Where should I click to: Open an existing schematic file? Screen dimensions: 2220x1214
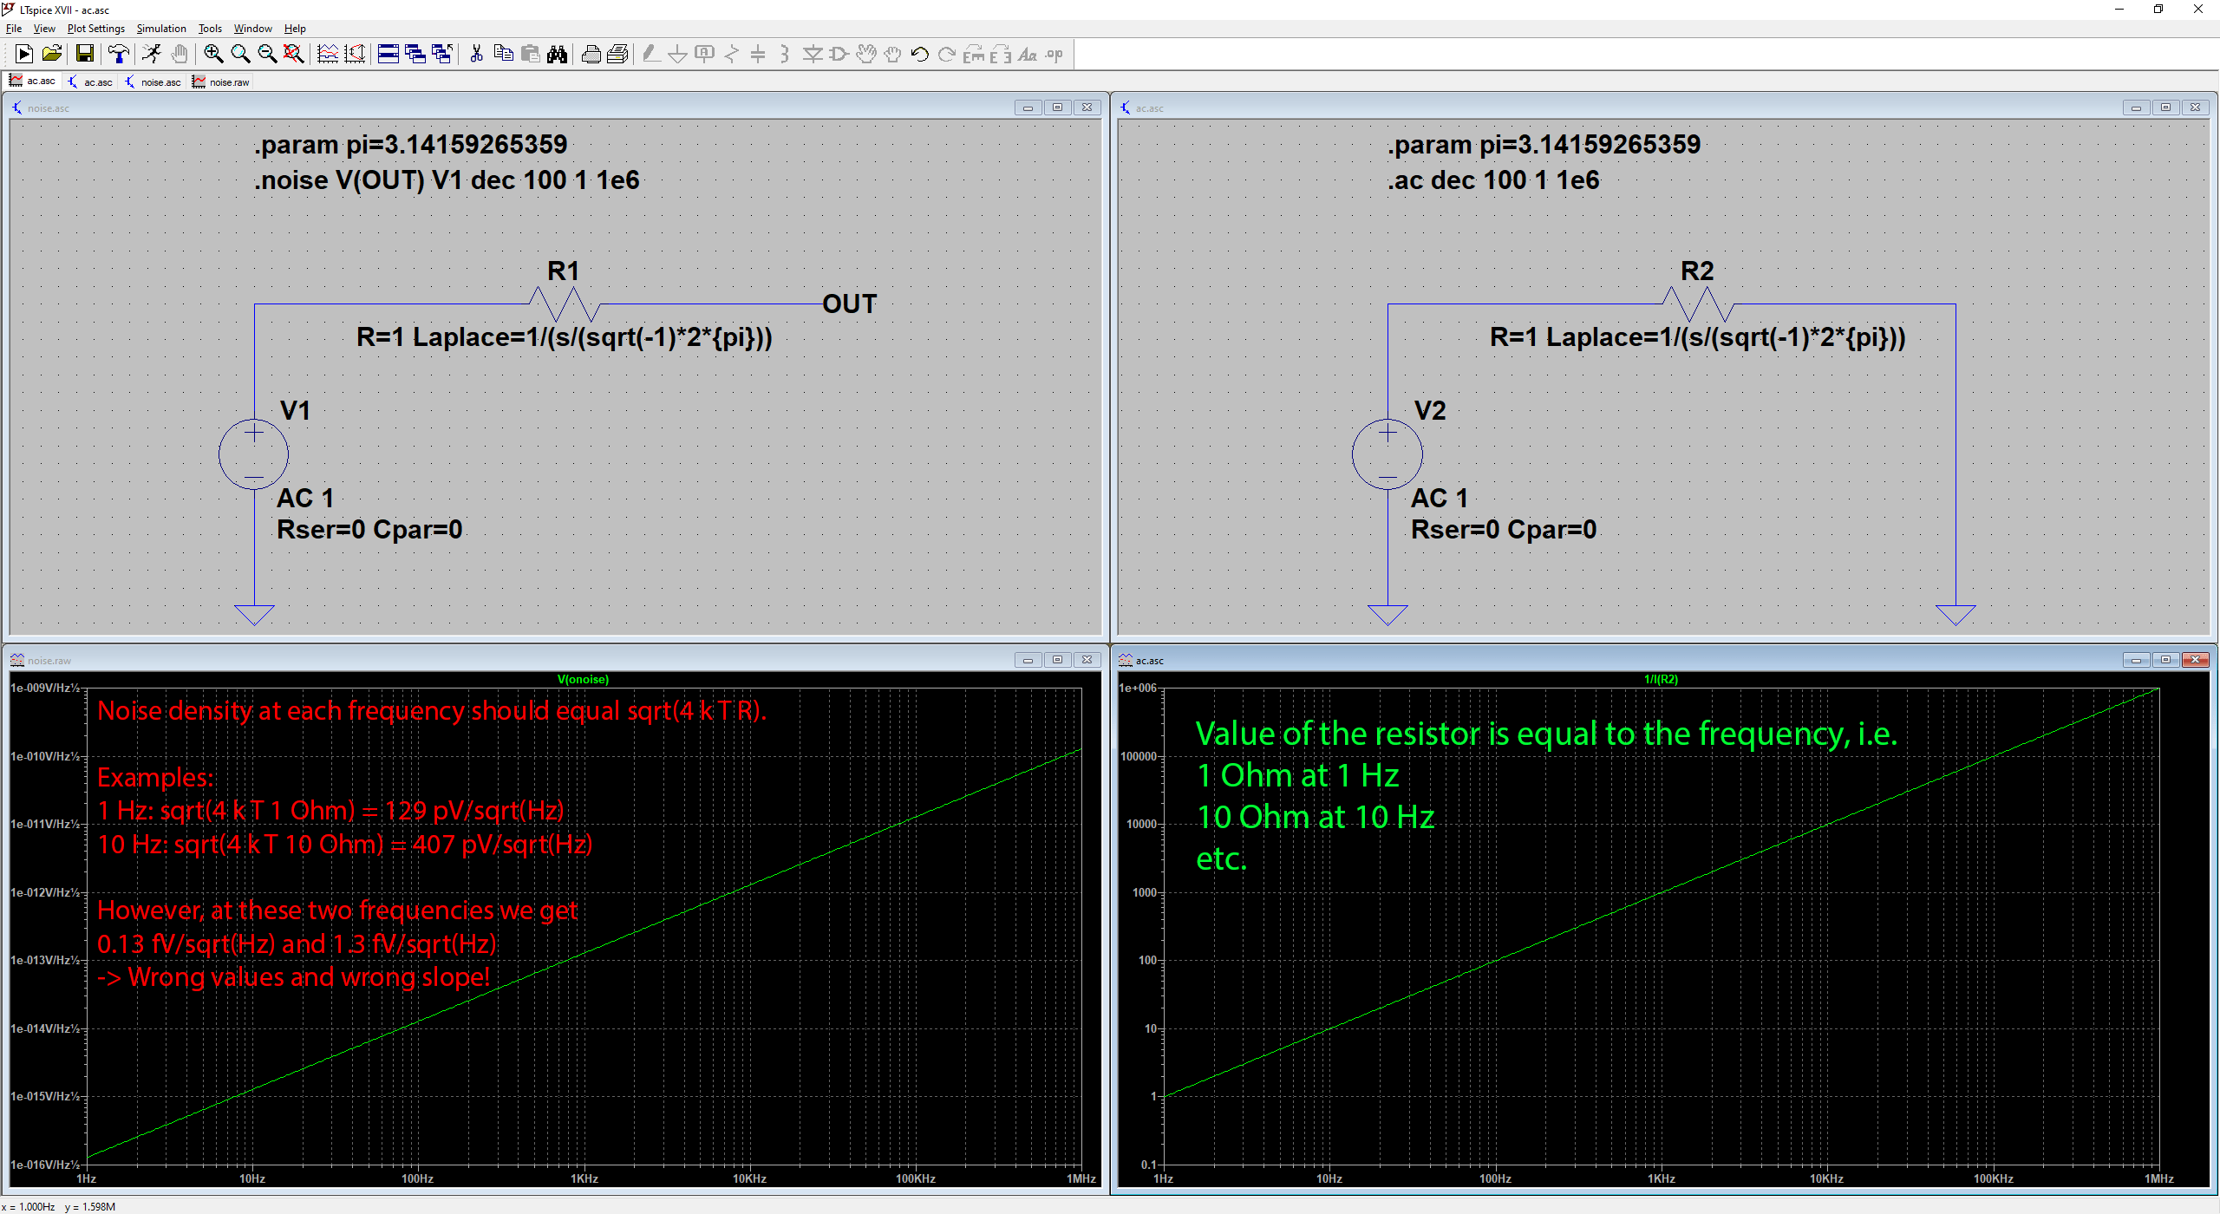coord(52,54)
